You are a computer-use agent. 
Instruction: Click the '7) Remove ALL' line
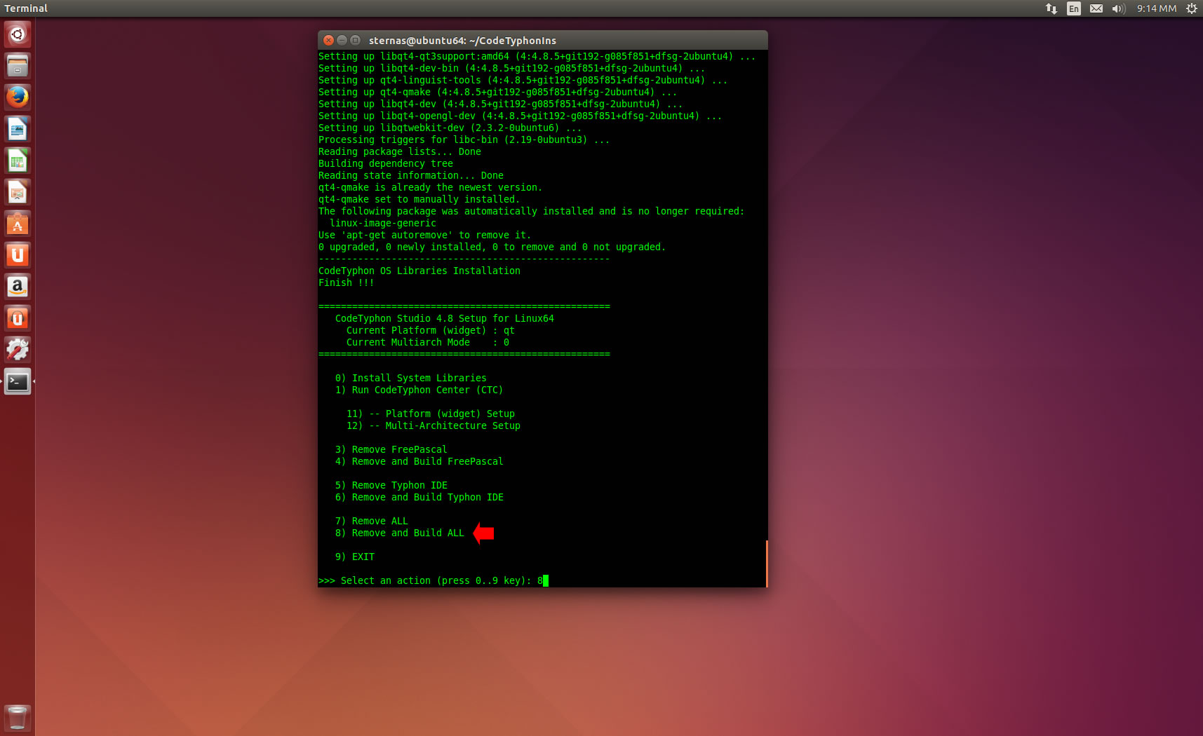(371, 521)
